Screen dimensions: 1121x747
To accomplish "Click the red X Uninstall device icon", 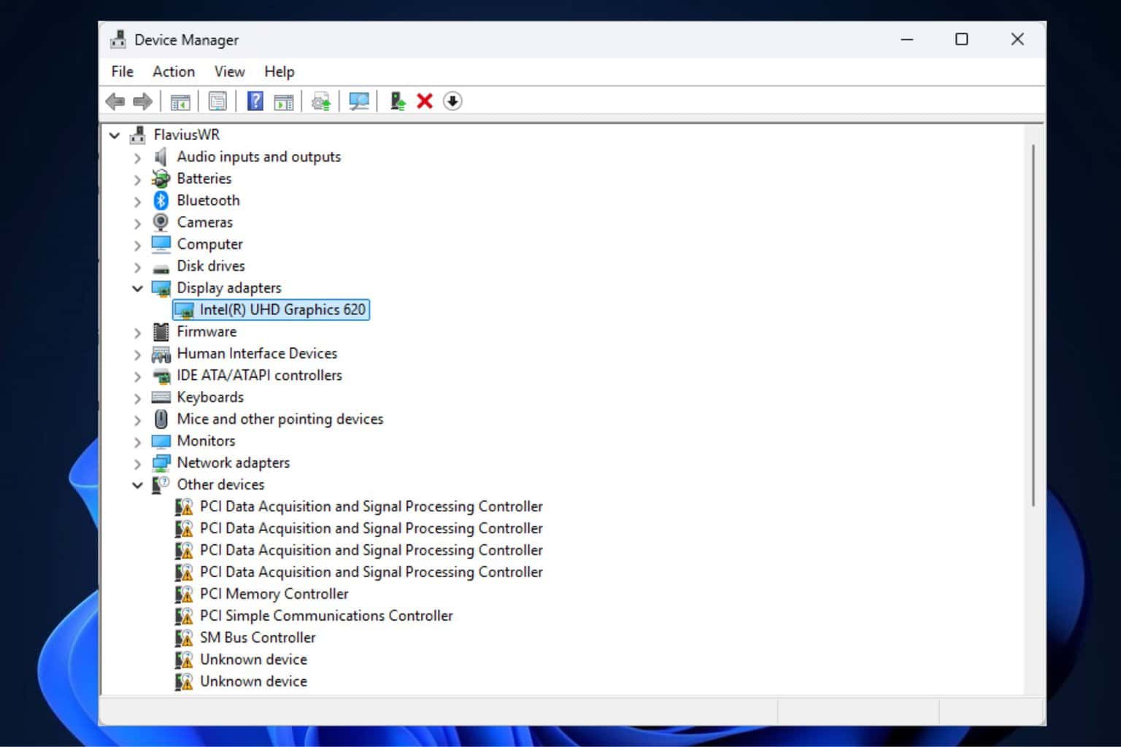I will pos(425,101).
